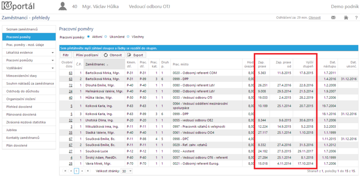
Task: Sort by Kmen. stř. column header
Action: point(131,64)
